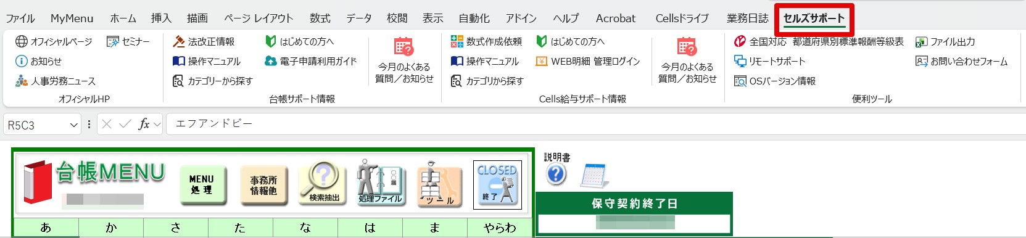Viewport: 1026px width, 238px height.
Task: Open 処理ファイル button in 台帳MENU
Action: (381, 183)
